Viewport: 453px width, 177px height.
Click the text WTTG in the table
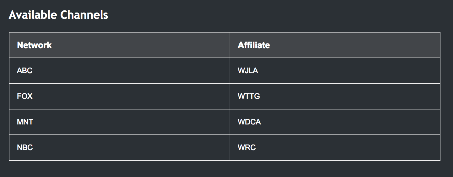tap(249, 96)
